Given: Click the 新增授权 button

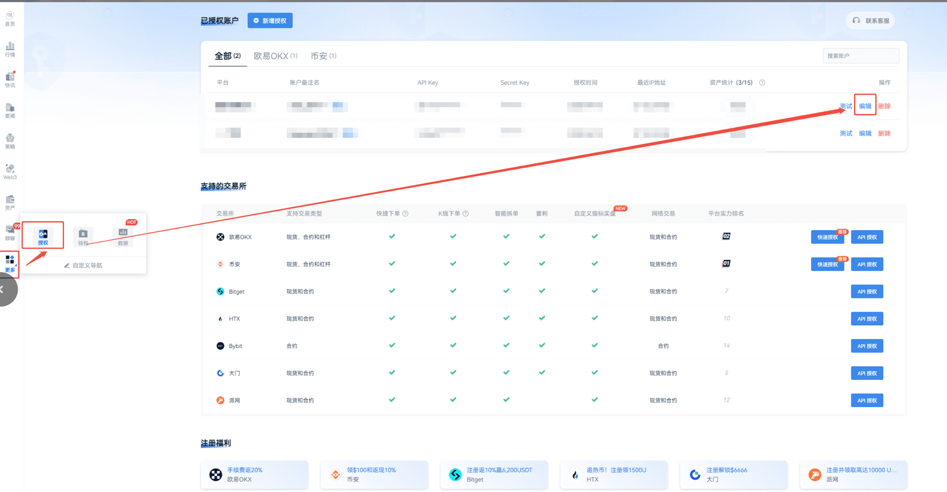Looking at the screenshot, I should pos(270,20).
